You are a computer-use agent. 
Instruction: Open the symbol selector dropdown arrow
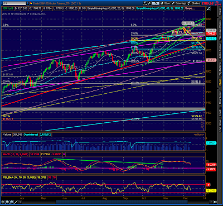(27, 3)
